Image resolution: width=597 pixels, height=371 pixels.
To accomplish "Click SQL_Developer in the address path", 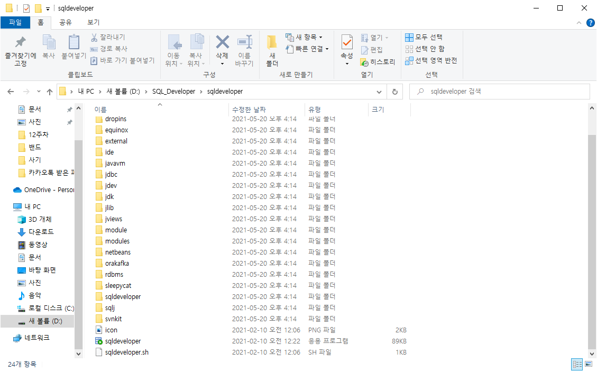I will [173, 92].
